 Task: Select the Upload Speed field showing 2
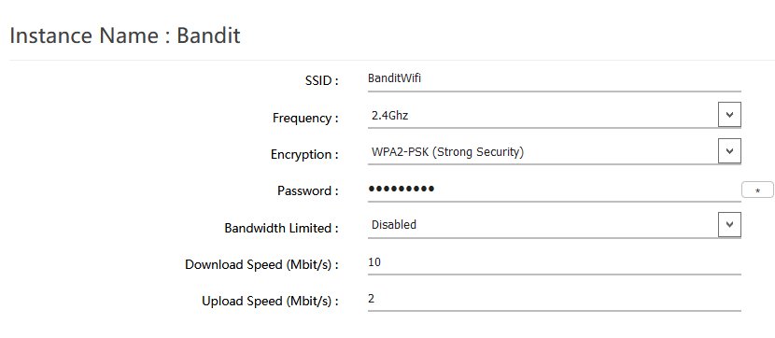(x=554, y=300)
